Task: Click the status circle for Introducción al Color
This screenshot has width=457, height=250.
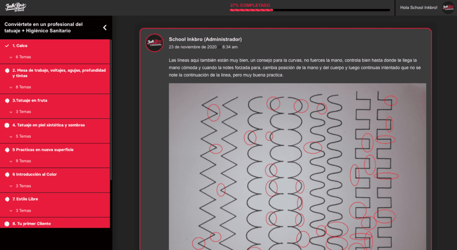Action: click(7, 175)
